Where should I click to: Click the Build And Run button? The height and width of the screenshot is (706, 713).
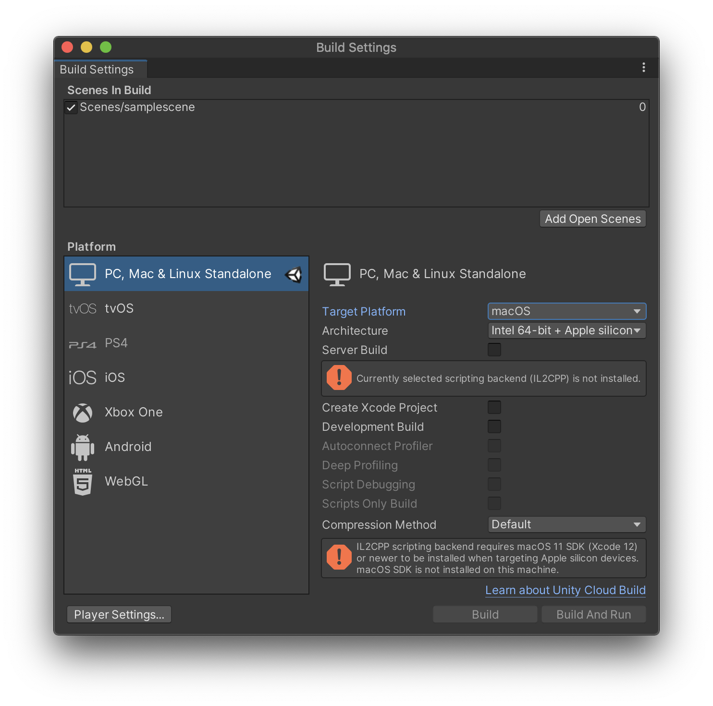594,615
